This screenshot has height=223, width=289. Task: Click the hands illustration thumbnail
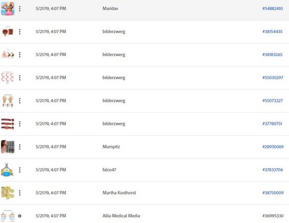7,101
